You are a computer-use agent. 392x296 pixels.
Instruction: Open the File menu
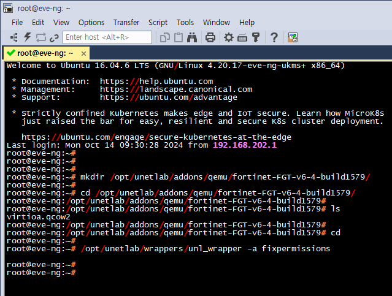pos(17,23)
